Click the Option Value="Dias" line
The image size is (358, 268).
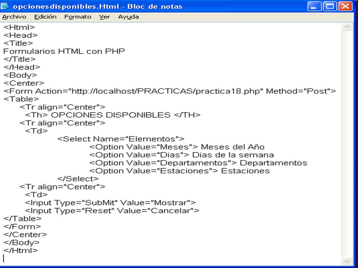point(182,155)
